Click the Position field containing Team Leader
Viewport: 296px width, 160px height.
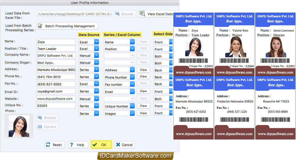pyautogui.click(x=56, y=49)
